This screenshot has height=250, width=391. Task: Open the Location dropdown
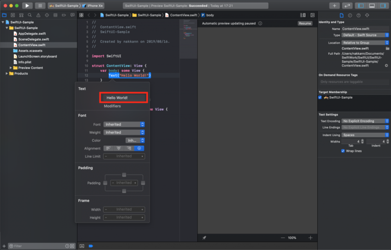pos(365,43)
